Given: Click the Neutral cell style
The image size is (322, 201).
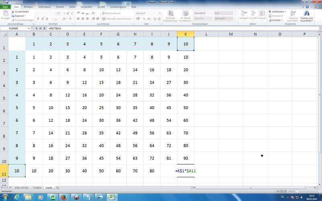Looking at the screenshot, I should pos(203,18).
